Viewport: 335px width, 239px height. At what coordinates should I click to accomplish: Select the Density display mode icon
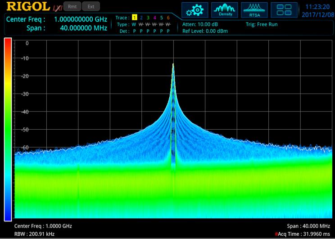click(225, 10)
